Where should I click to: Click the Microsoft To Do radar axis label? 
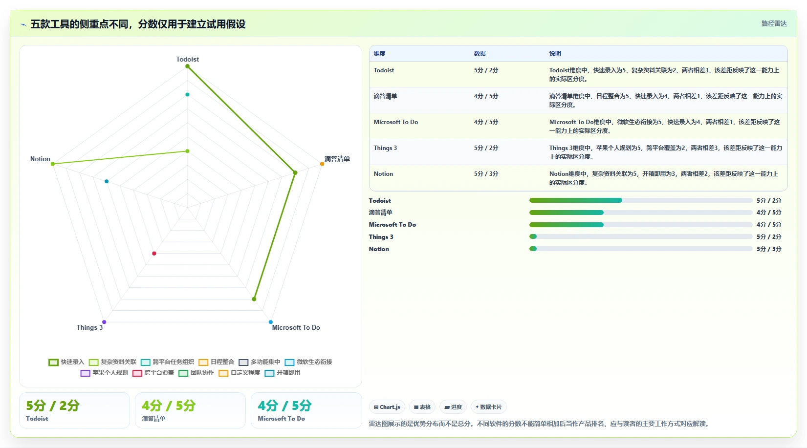pyautogui.click(x=296, y=327)
